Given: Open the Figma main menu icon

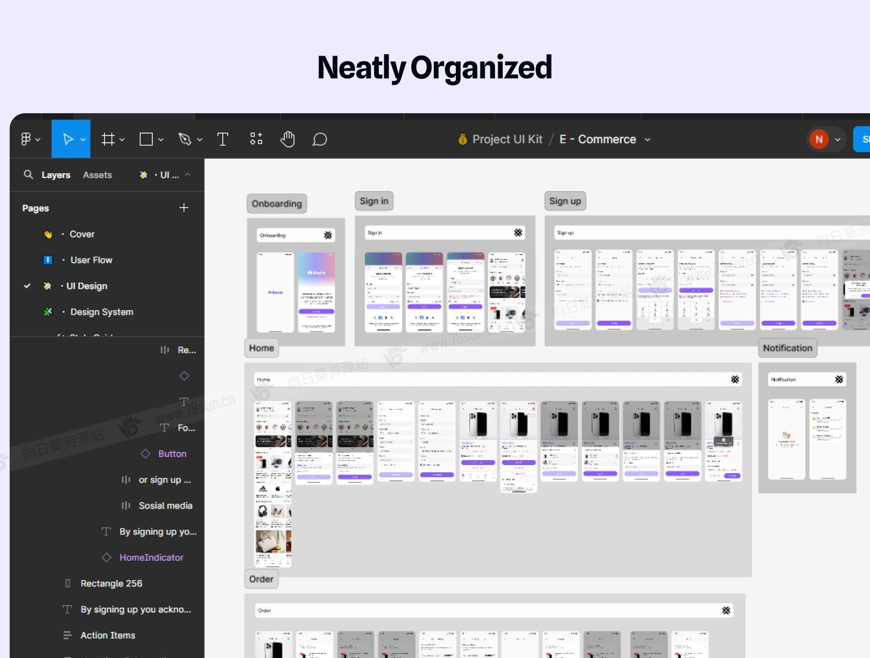Looking at the screenshot, I should (x=27, y=139).
